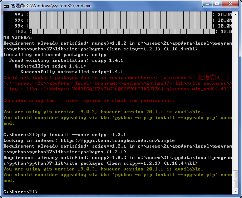Click the line 'Installing collected packages: scipy'
The height and width of the screenshot is (198, 242).
click(x=55, y=55)
